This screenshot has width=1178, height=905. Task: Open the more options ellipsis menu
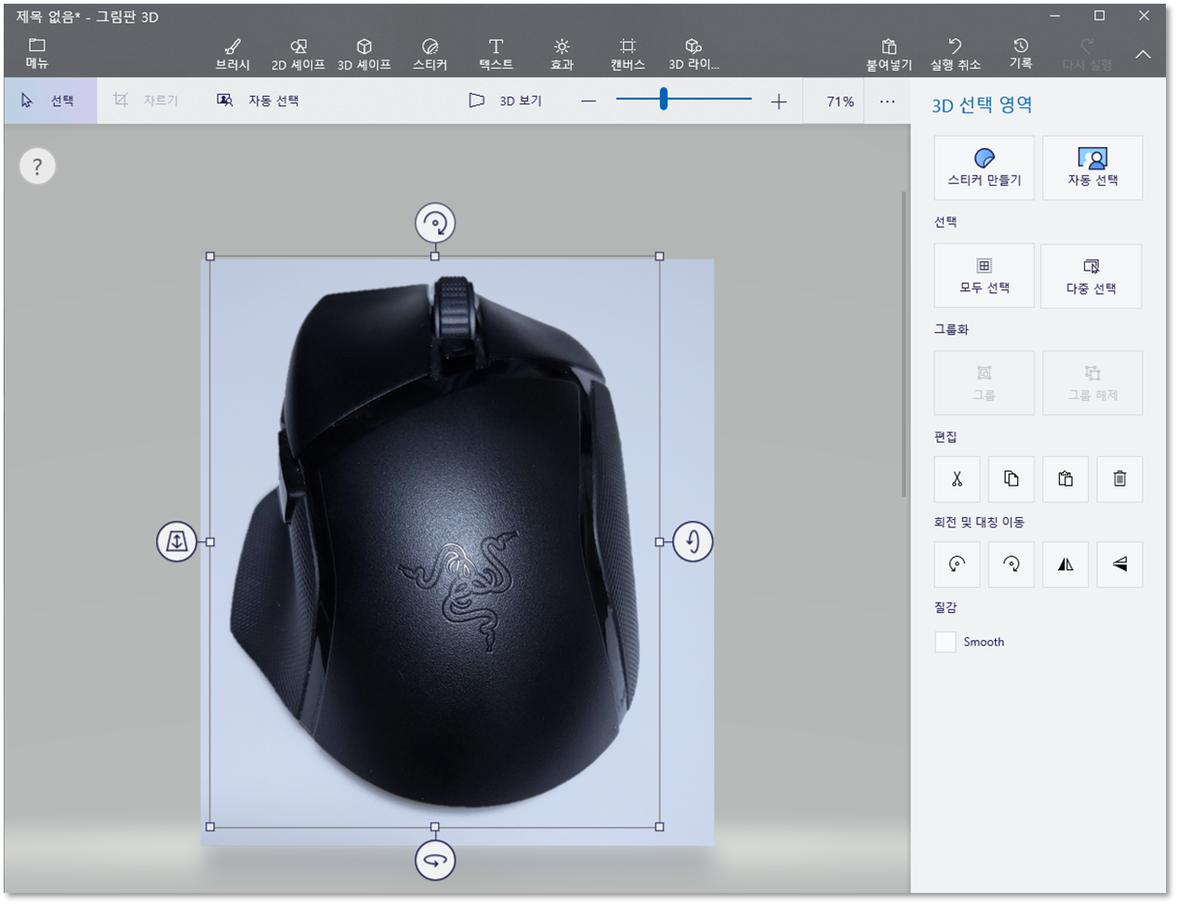(887, 100)
